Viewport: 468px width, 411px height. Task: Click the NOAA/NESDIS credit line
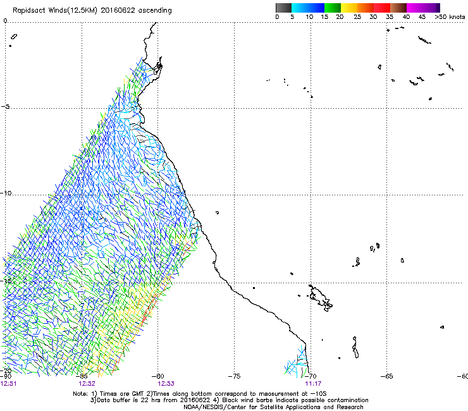tap(273, 407)
